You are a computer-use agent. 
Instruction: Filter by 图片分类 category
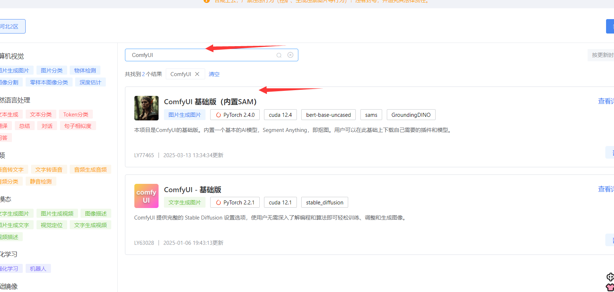point(52,70)
